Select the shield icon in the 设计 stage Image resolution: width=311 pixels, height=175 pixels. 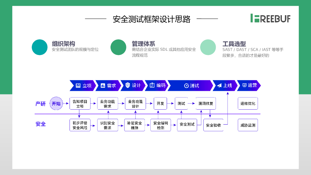point(128,85)
